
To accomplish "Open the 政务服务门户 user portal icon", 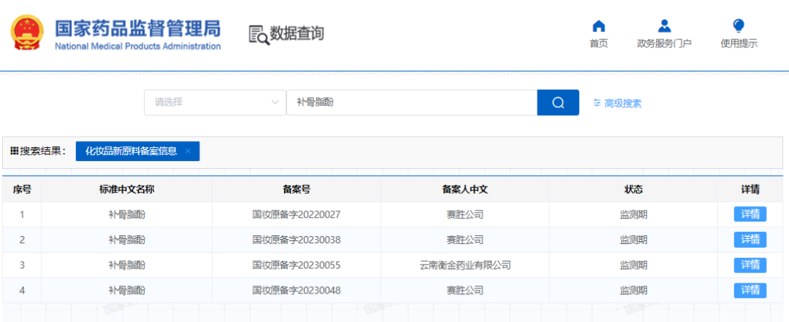I will [664, 27].
